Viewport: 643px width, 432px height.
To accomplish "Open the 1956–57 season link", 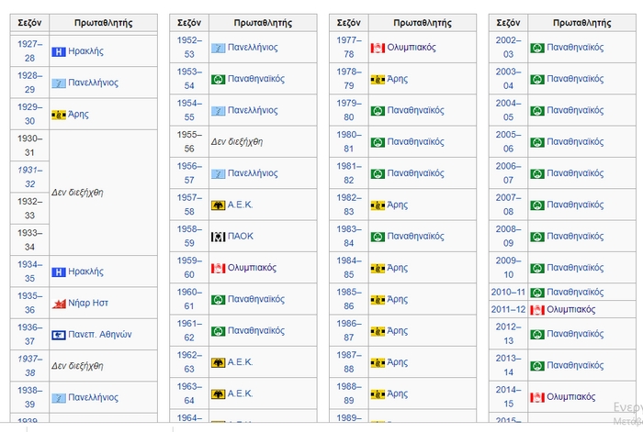I will pos(189,173).
